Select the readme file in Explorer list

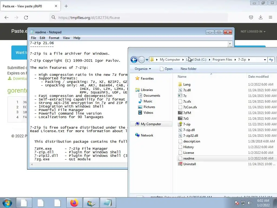point(189,158)
